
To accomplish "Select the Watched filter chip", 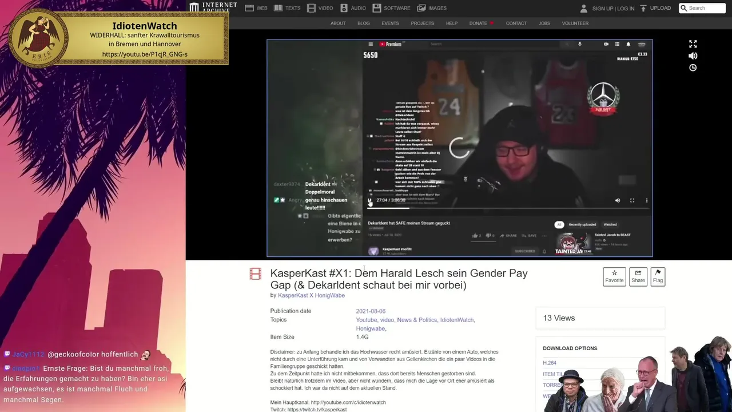I will pyautogui.click(x=610, y=224).
